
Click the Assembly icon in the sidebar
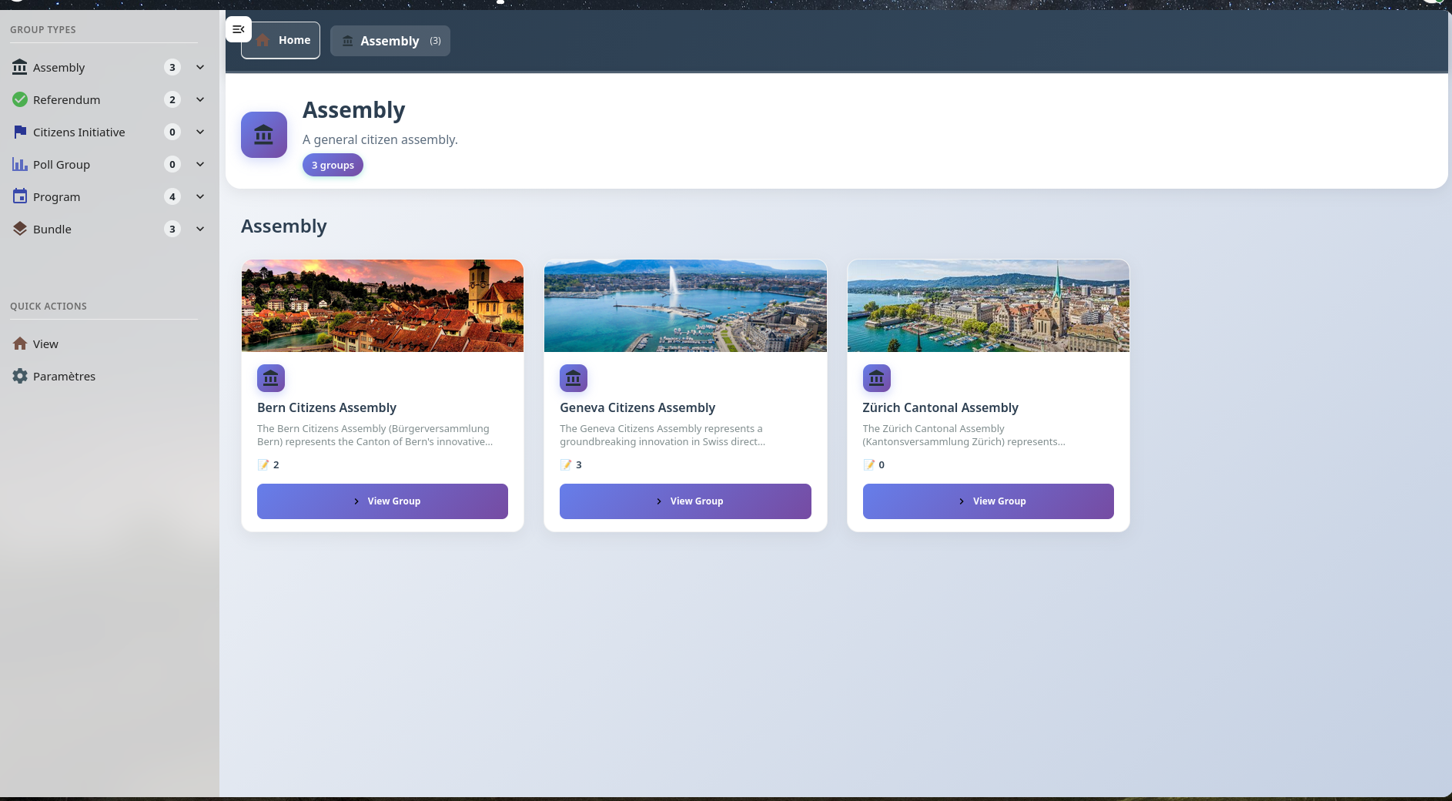tap(20, 67)
